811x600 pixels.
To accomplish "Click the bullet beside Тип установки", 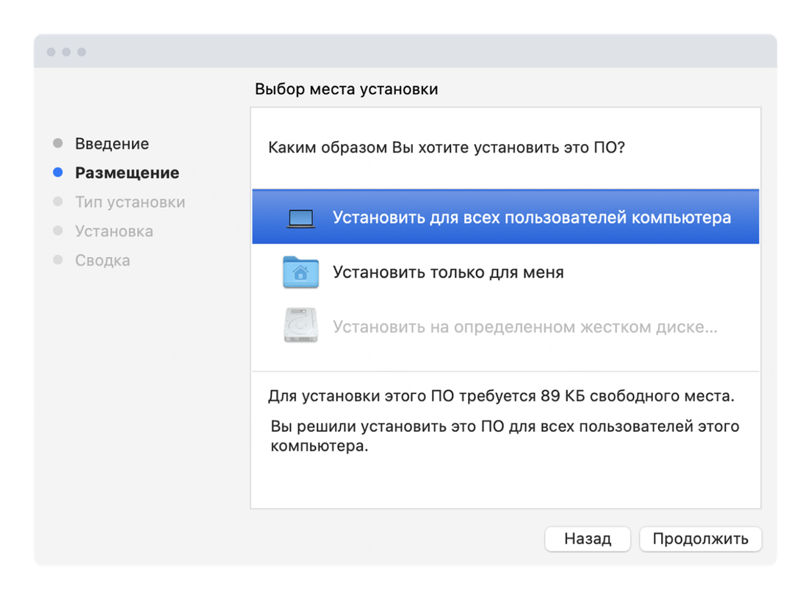I will 58,202.
